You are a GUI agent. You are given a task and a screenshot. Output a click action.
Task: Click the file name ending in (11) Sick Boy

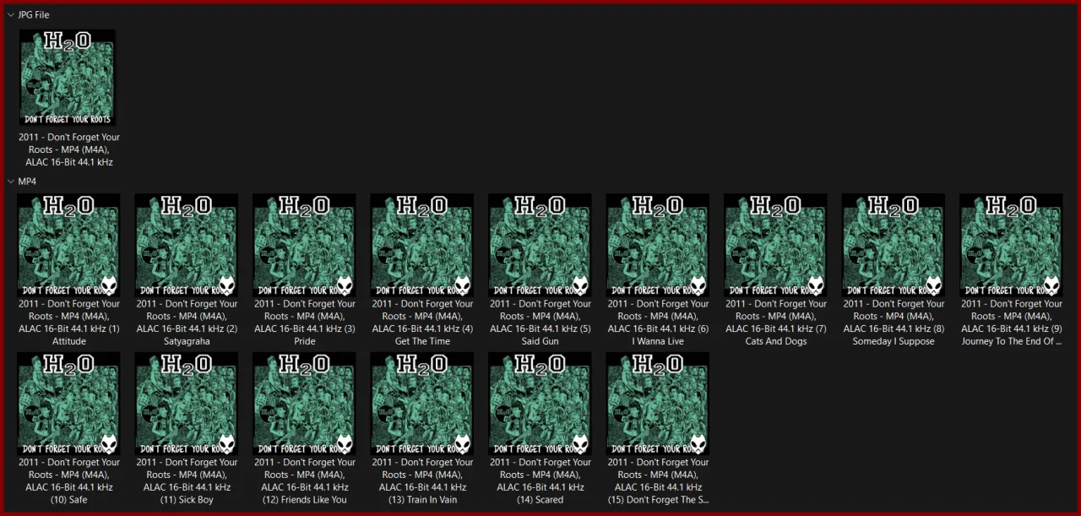click(x=187, y=481)
